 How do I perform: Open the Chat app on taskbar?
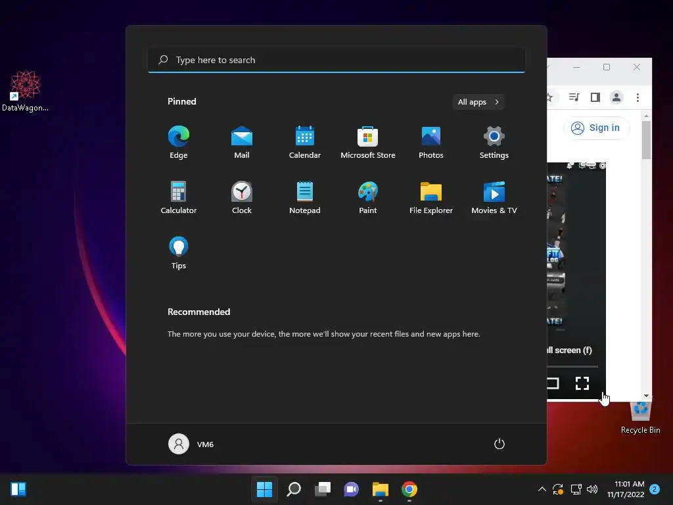tap(351, 489)
